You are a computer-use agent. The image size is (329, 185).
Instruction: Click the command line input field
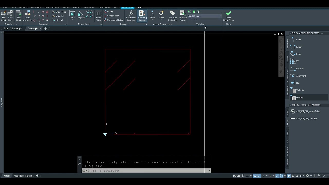point(148,171)
